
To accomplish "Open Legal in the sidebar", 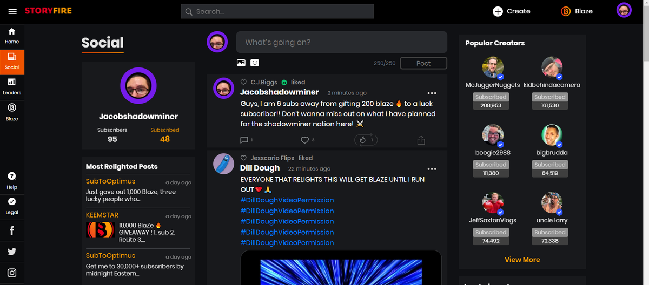I will pos(12,206).
